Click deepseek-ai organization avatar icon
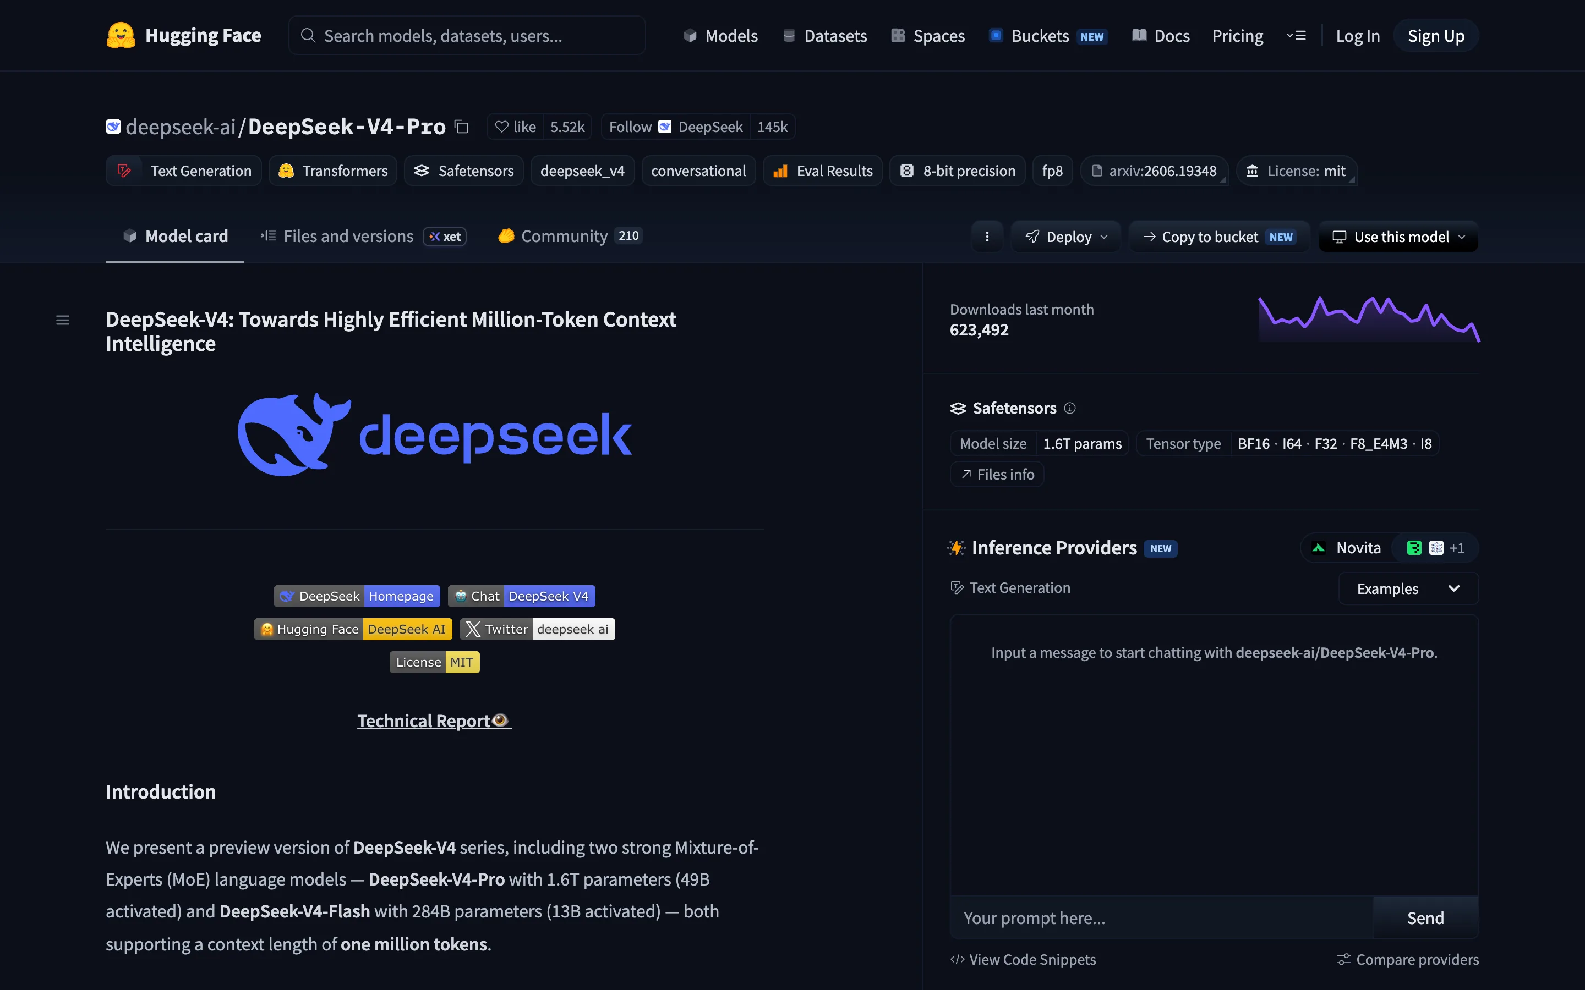Viewport: 1585px width, 990px height. [x=113, y=127]
